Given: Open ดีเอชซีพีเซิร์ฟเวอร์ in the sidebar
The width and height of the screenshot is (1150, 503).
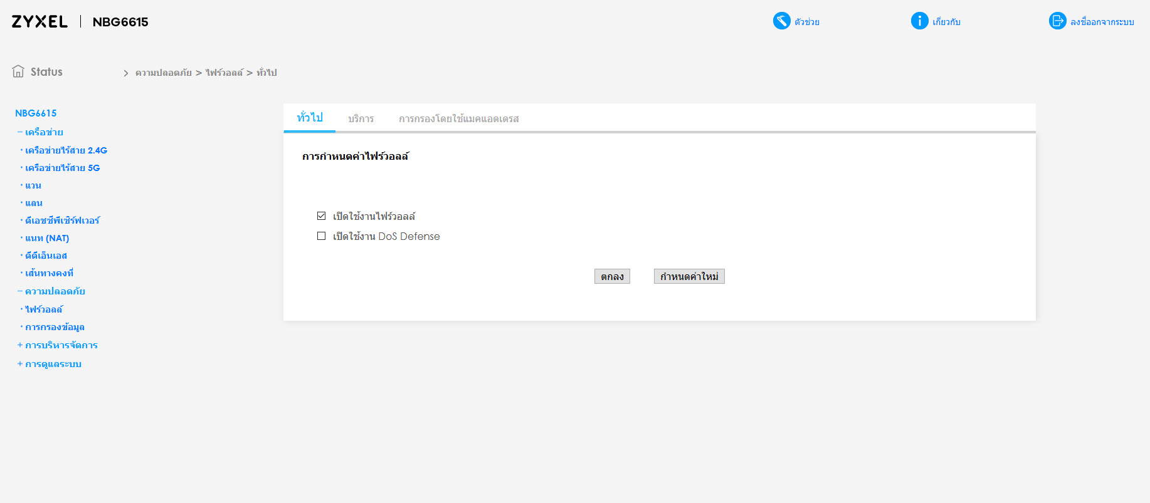Looking at the screenshot, I should pyautogui.click(x=63, y=220).
